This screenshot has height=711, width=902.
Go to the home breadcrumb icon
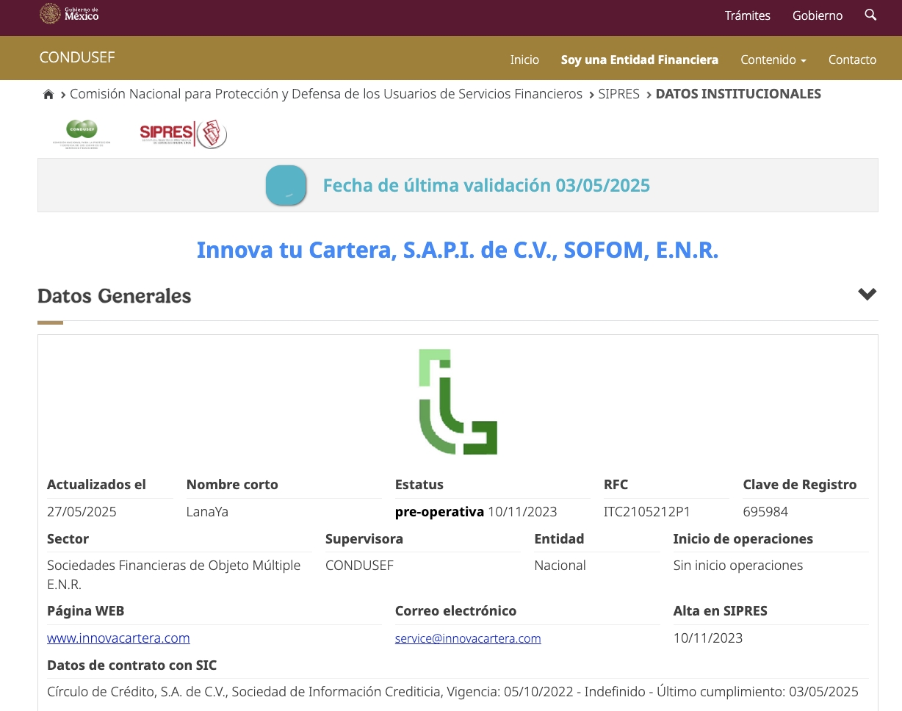(48, 94)
